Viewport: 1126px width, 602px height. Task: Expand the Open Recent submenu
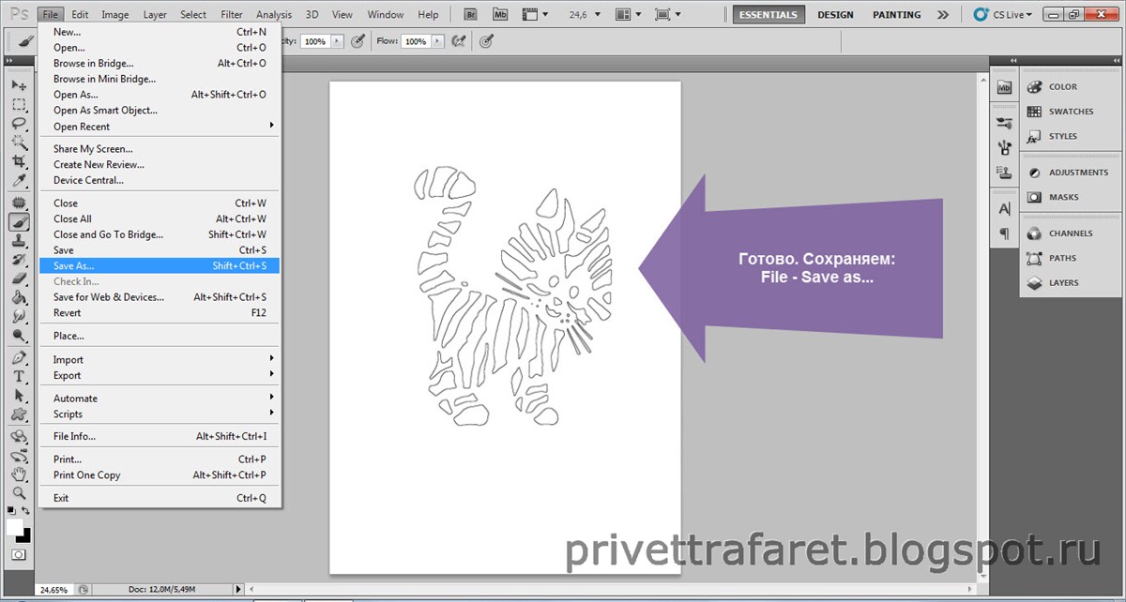160,127
